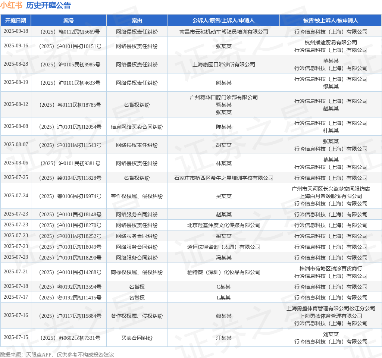The height and width of the screenshot is (358, 382).
Task: Open plaintiff 栢特薇（深圳）化妆品有限公司
Action: (223, 272)
